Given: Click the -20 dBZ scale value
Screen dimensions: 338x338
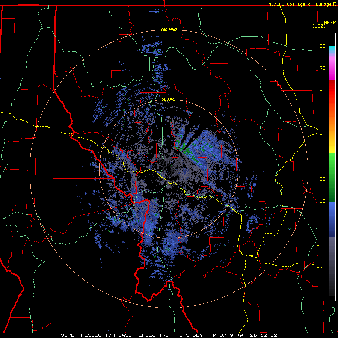Looking at the screenshot, I should (x=321, y=267).
